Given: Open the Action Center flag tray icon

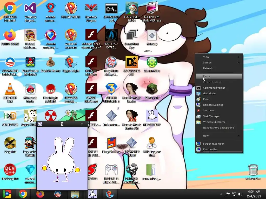Looking at the screenshot, I should pos(228,194).
